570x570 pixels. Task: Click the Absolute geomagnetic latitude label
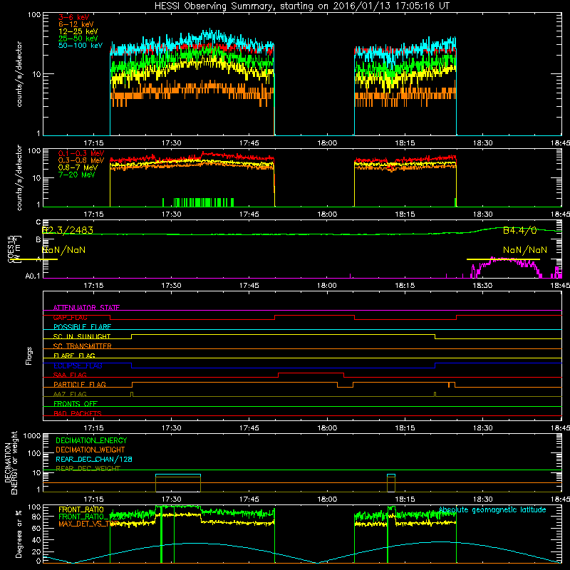click(x=492, y=510)
